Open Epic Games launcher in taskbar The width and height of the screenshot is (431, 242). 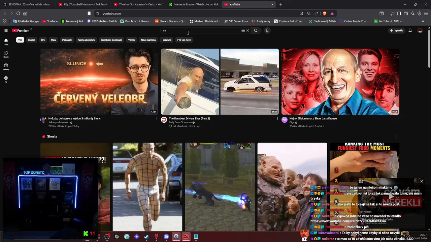(x=117, y=237)
